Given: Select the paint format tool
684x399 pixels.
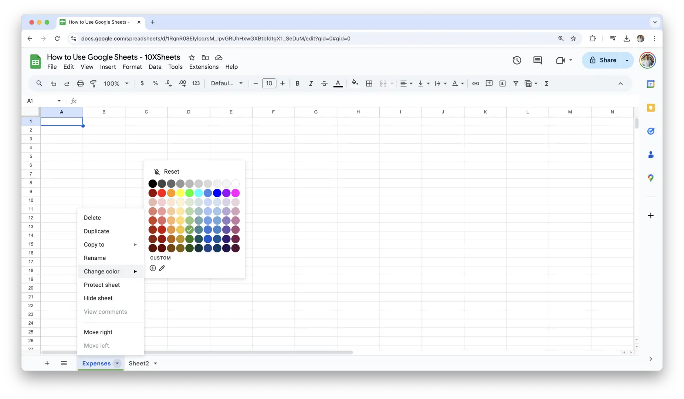Looking at the screenshot, I should pyautogui.click(x=94, y=83).
